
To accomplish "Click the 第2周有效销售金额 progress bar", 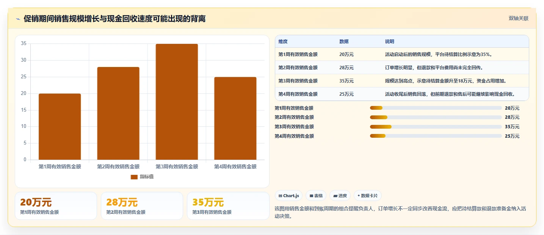I will 436,117.
